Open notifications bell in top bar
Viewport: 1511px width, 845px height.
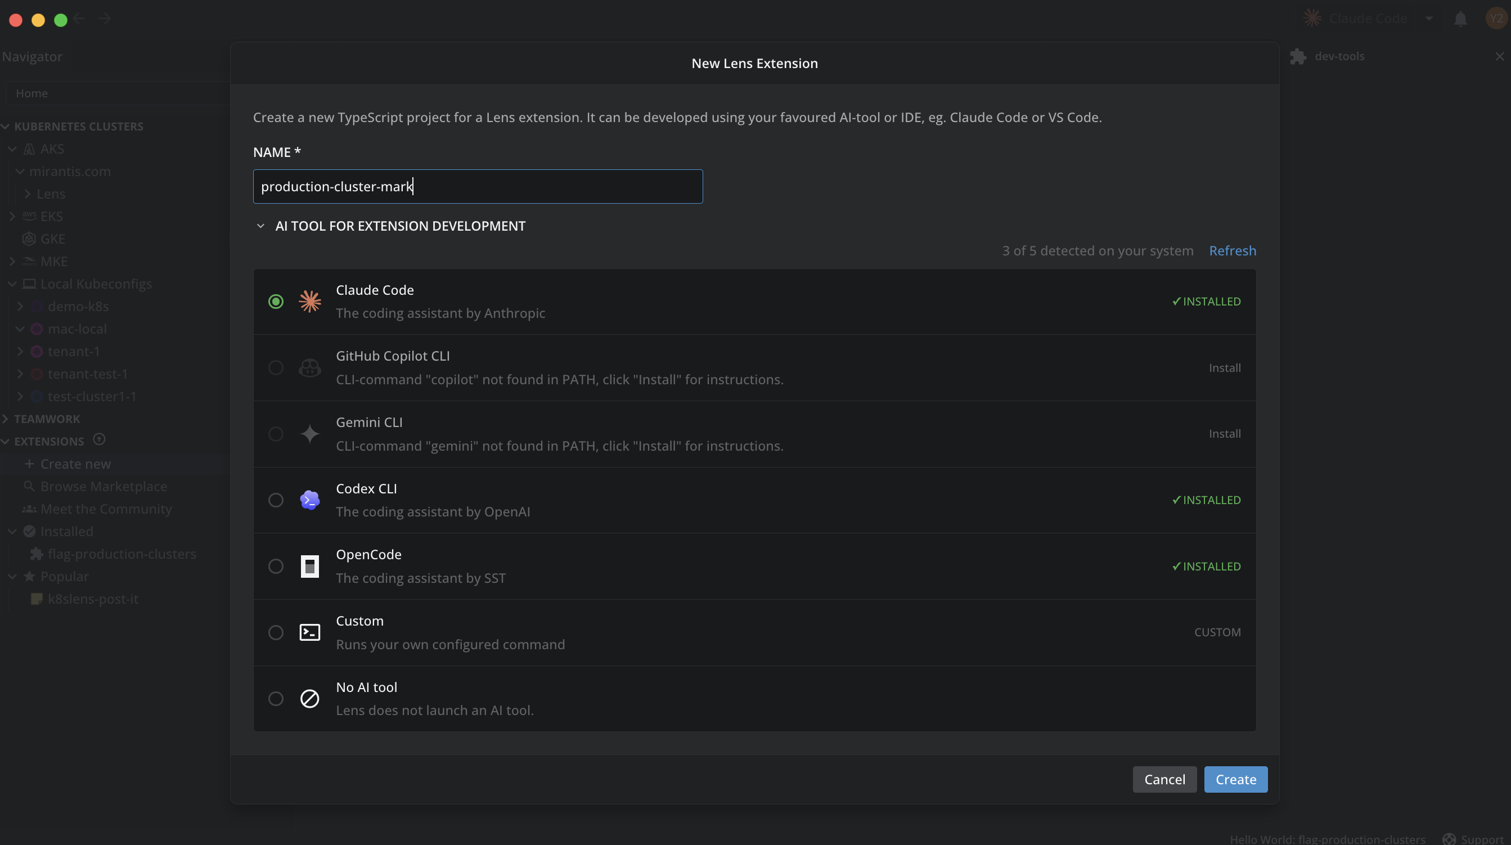[x=1460, y=19]
